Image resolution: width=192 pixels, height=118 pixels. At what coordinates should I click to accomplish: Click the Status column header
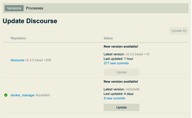108,38
